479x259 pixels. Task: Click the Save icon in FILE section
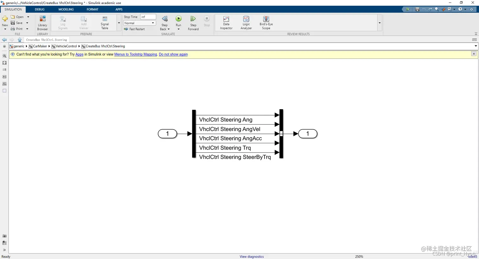coord(13,23)
